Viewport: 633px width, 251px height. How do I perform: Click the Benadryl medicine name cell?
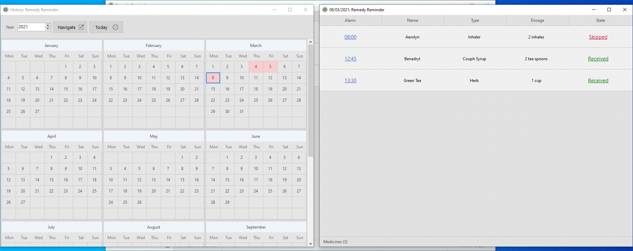pyautogui.click(x=412, y=59)
